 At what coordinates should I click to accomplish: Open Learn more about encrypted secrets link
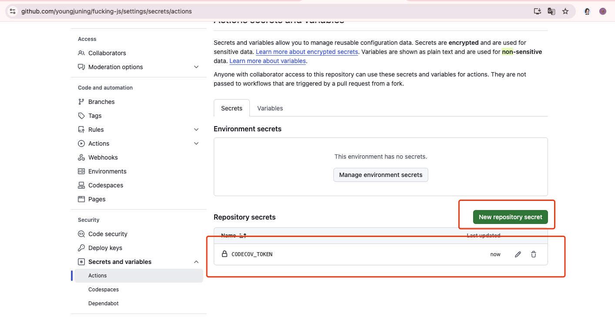coord(307,52)
